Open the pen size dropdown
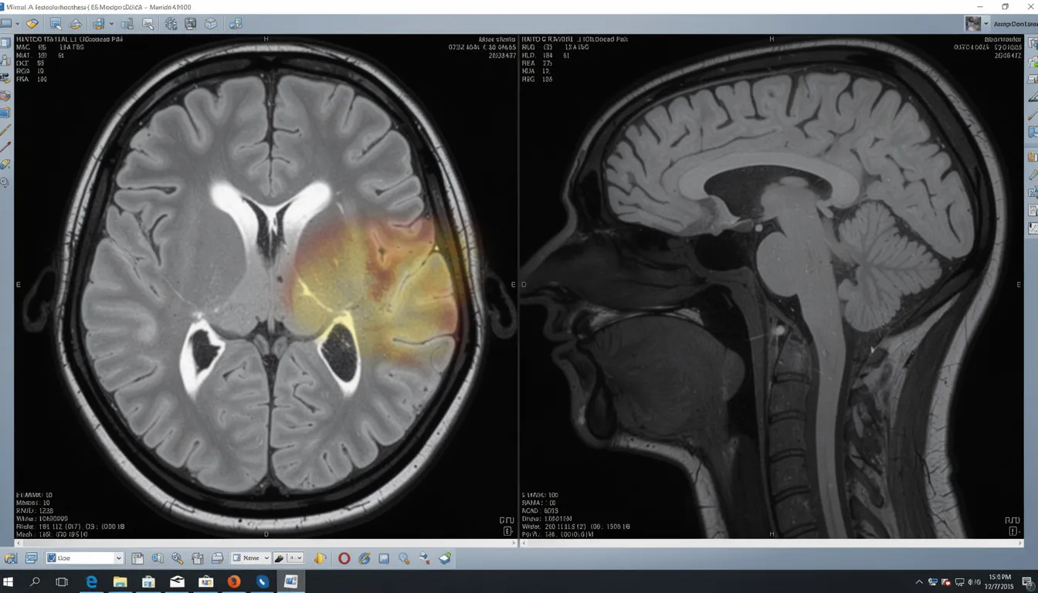 (x=300, y=557)
